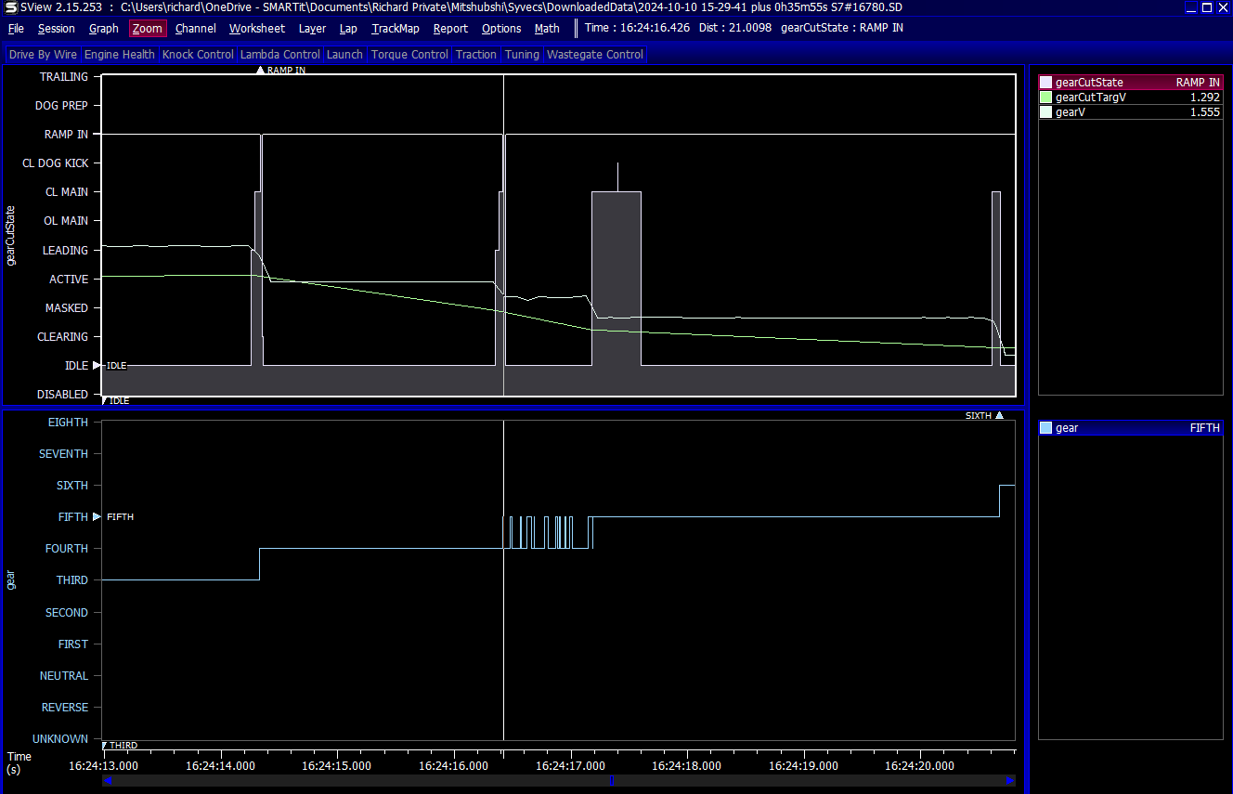Click the FIFTH arrow marker on gear axis
The width and height of the screenshot is (1233, 794).
97,516
